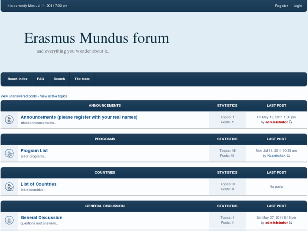Open the Board index tab
The image size is (308, 231).
(17, 79)
